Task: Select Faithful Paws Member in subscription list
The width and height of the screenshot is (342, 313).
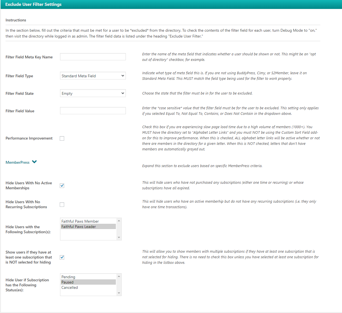Action: click(80, 221)
